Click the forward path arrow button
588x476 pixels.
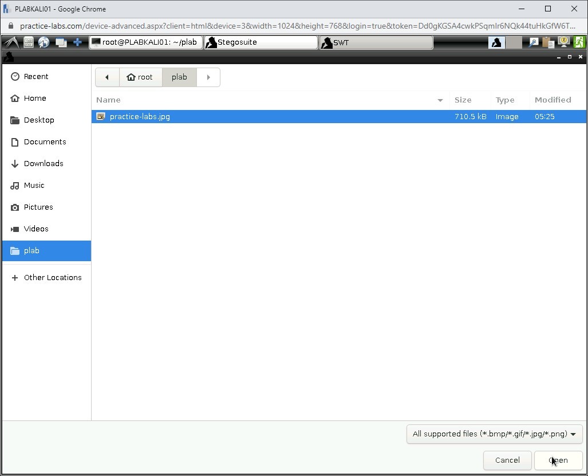208,77
